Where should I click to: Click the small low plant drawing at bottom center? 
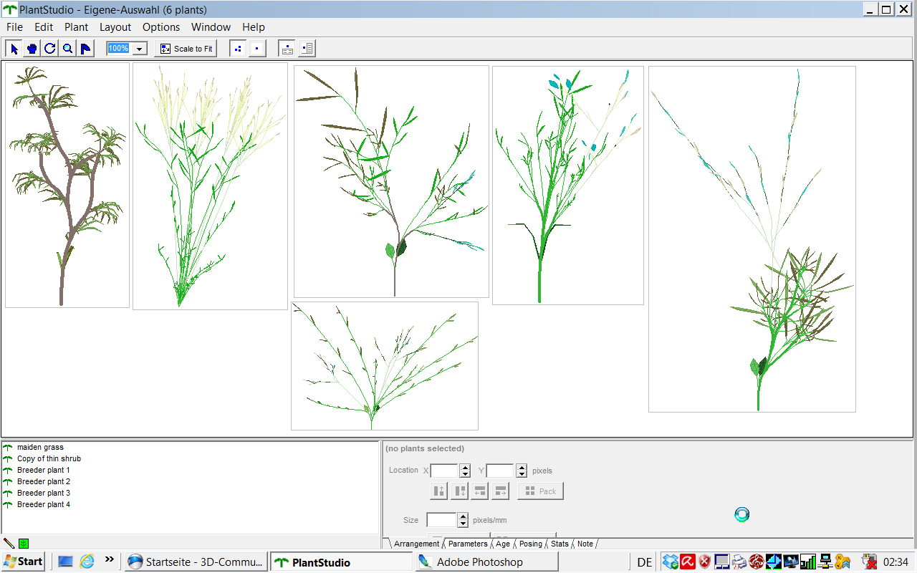pos(385,366)
